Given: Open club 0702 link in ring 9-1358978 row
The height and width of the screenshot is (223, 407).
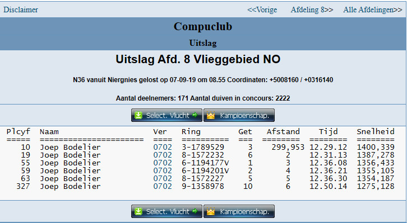Looking at the screenshot, I should (163, 186).
